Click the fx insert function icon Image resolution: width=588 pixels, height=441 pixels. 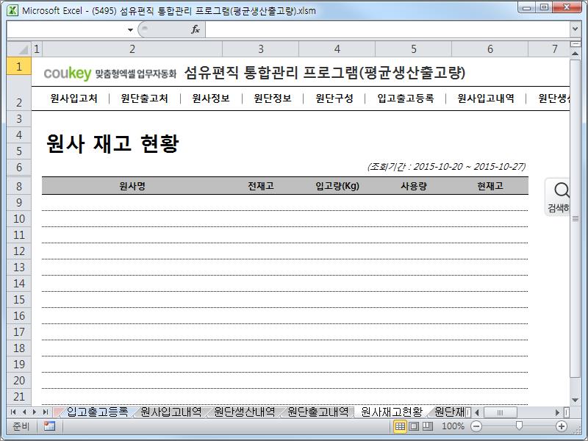[x=196, y=29]
